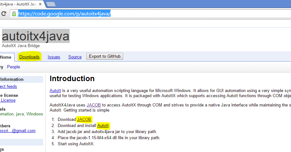Follow the JACOB link in the second paragraph
This screenshot has height=152, width=291.
point(94,105)
